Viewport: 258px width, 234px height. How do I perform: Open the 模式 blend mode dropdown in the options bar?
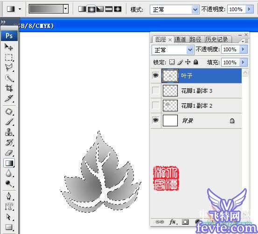[174, 9]
